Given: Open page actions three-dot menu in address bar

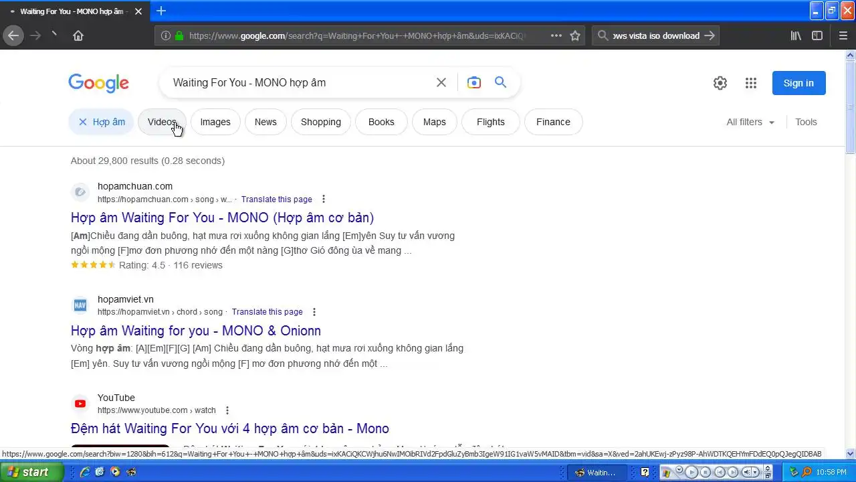Looking at the screenshot, I should pyautogui.click(x=556, y=35).
